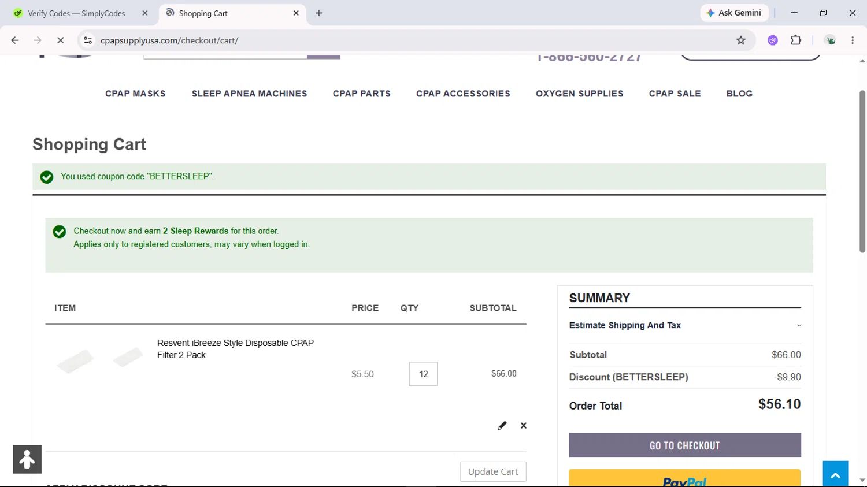Open Resvent iBreeze Style Disposable CPAP Filter link

click(x=235, y=349)
